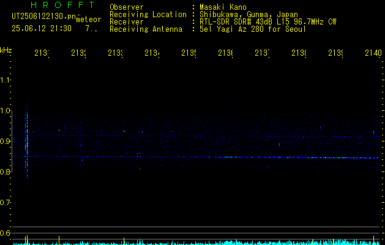Click the 1.0 frequency axis label
This screenshot has height=245, width=385.
tap(5, 111)
